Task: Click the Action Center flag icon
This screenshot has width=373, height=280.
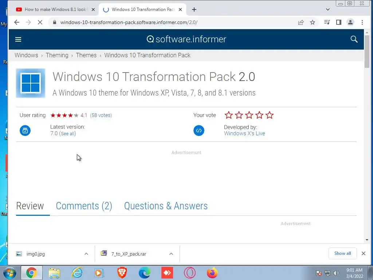Action: pos(319,273)
